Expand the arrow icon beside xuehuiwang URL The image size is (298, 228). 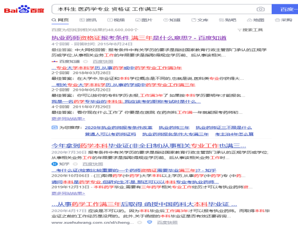[x=140, y=222]
